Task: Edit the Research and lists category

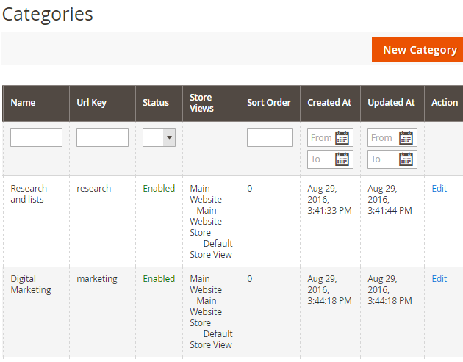Action: click(439, 189)
